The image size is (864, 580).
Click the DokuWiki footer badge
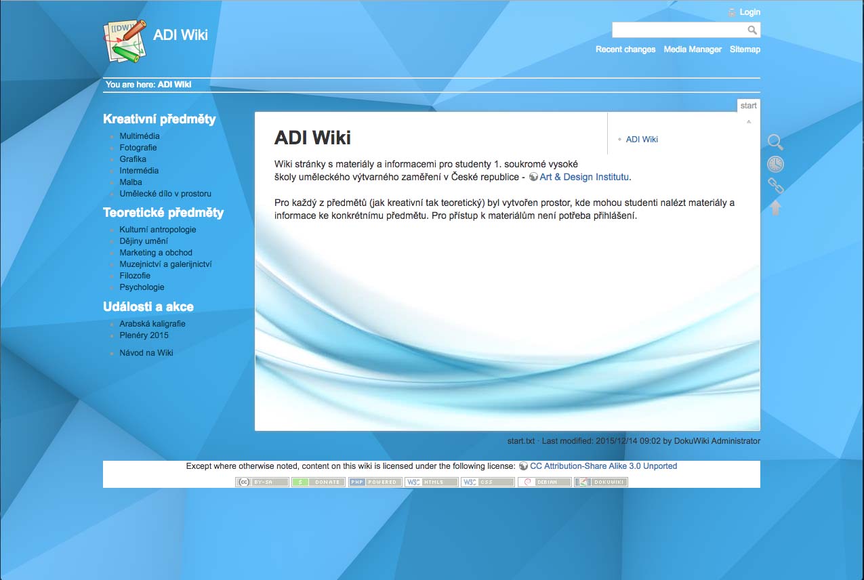[601, 482]
